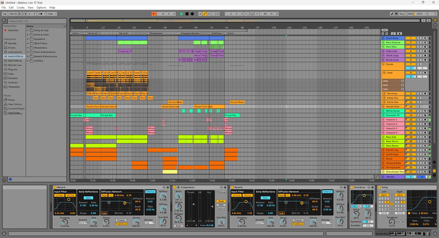Click first Reverb hot-swap preset icon
This screenshot has height=238, width=439.
164,187
